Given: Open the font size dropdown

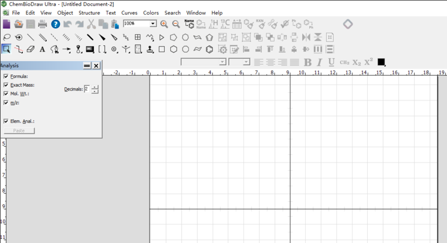Looking at the screenshot, I should click(239, 62).
